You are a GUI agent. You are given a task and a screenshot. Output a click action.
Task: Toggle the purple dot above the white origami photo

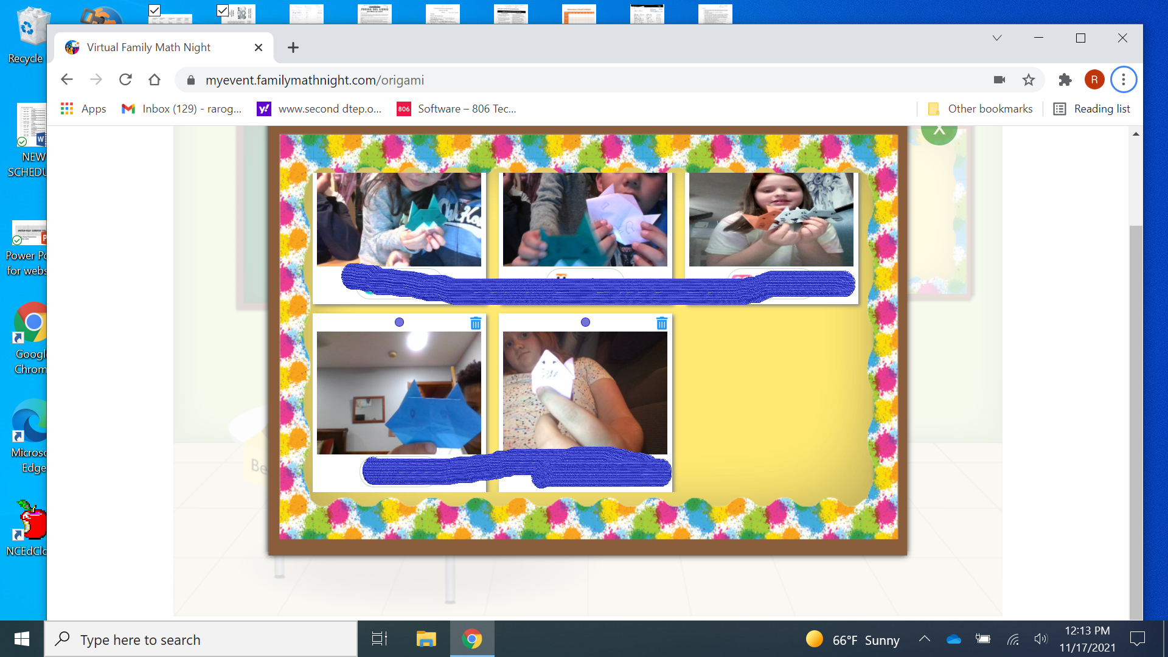(x=585, y=322)
